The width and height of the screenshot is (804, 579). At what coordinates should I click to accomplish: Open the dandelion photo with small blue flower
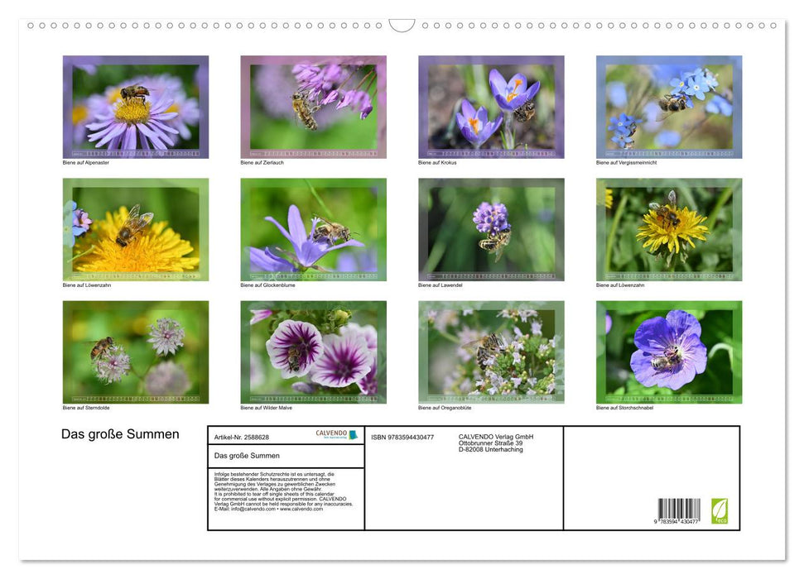pos(136,230)
